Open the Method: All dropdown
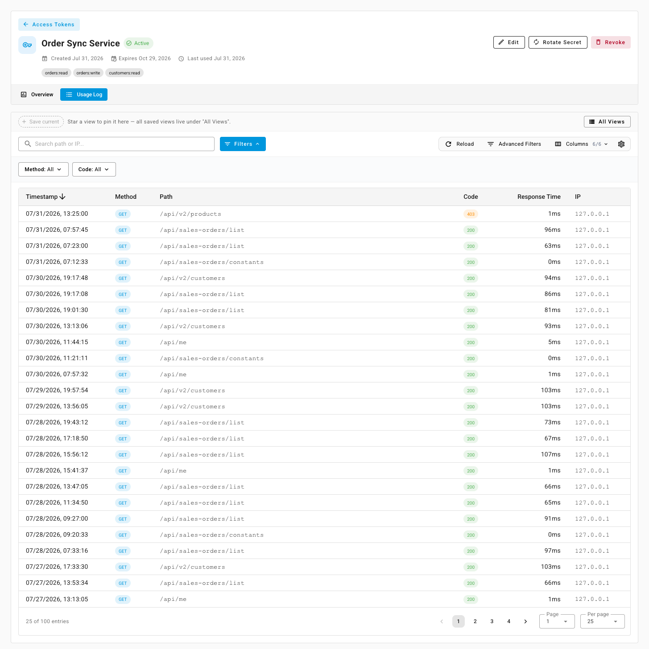 [43, 169]
